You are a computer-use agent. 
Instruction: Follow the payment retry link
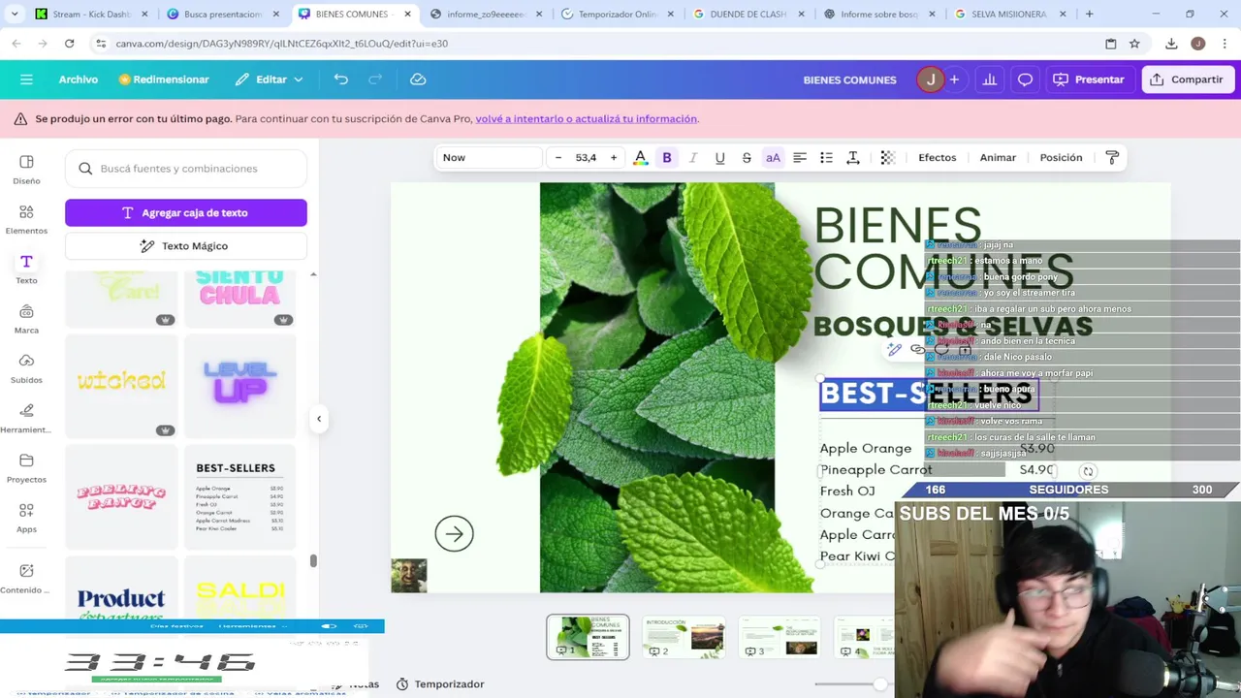pos(586,119)
